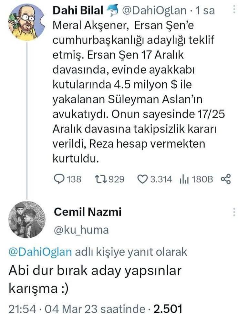Click the reply speech bubble icon
248x314 pixels.
[x=59, y=179]
